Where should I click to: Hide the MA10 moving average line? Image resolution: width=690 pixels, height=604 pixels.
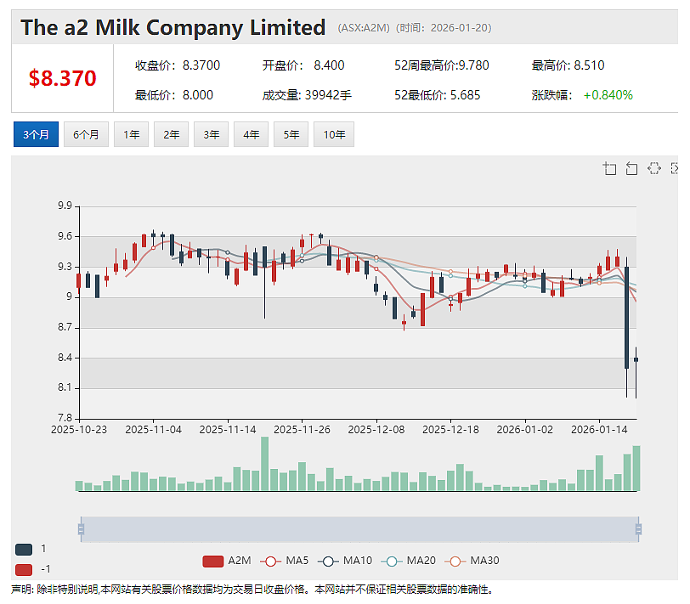344,561
